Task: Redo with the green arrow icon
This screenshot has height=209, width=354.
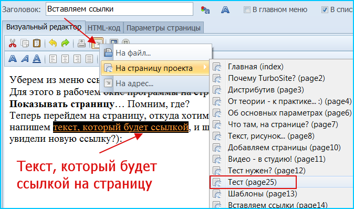Action: pos(65,43)
